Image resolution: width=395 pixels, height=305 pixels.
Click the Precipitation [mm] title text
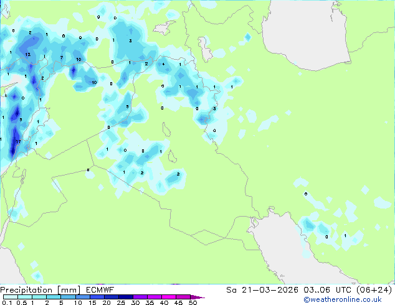[x=40, y=290]
